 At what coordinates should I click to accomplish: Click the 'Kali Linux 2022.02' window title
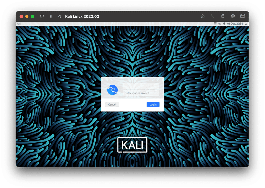tap(82, 17)
